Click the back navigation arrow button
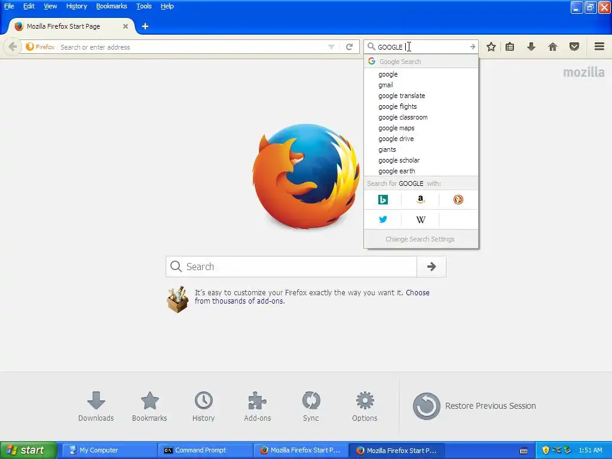612x459 pixels. click(12, 47)
